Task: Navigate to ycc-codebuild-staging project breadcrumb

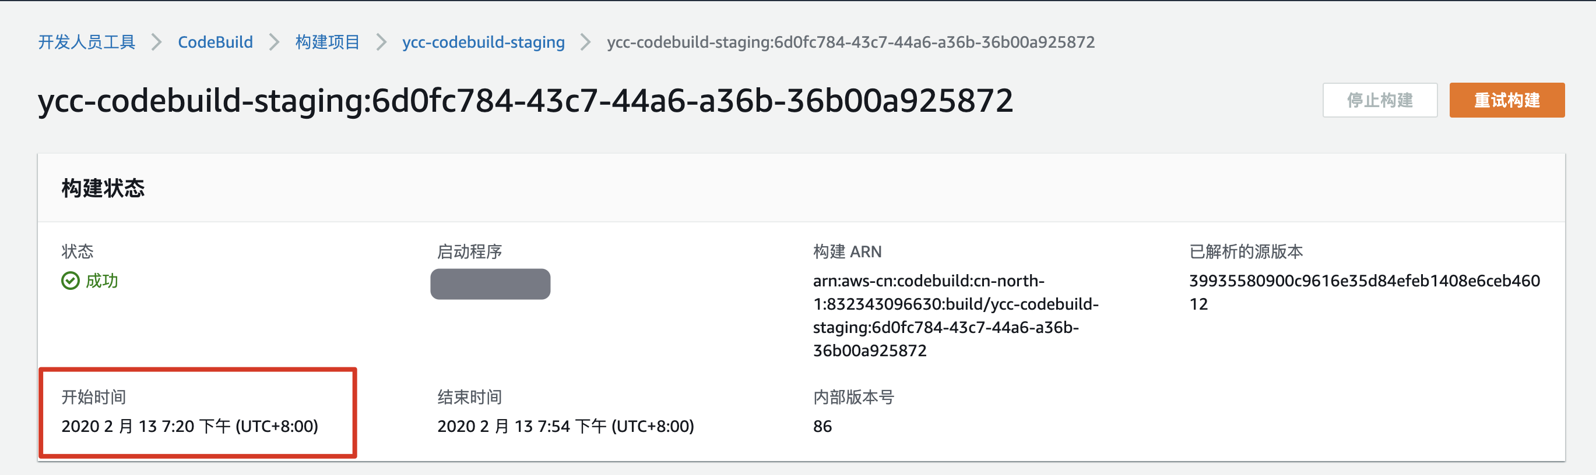Action: pos(483,42)
